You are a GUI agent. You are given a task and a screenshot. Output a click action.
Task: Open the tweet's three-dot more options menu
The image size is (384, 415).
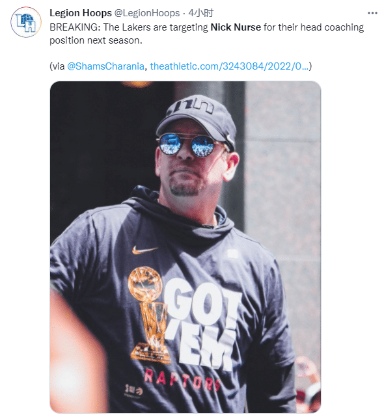tap(372, 13)
